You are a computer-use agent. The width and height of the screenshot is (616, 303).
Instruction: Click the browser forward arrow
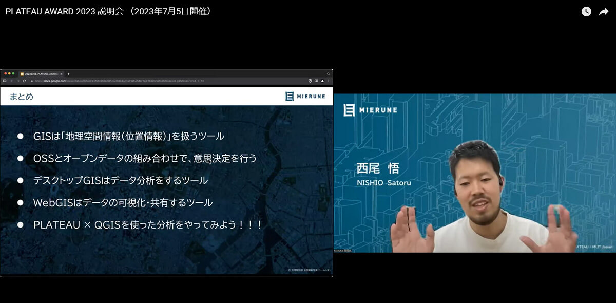coord(17,81)
